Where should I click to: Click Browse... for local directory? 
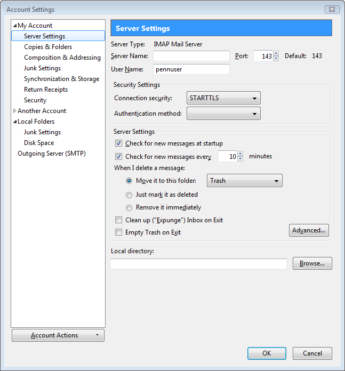(312, 263)
